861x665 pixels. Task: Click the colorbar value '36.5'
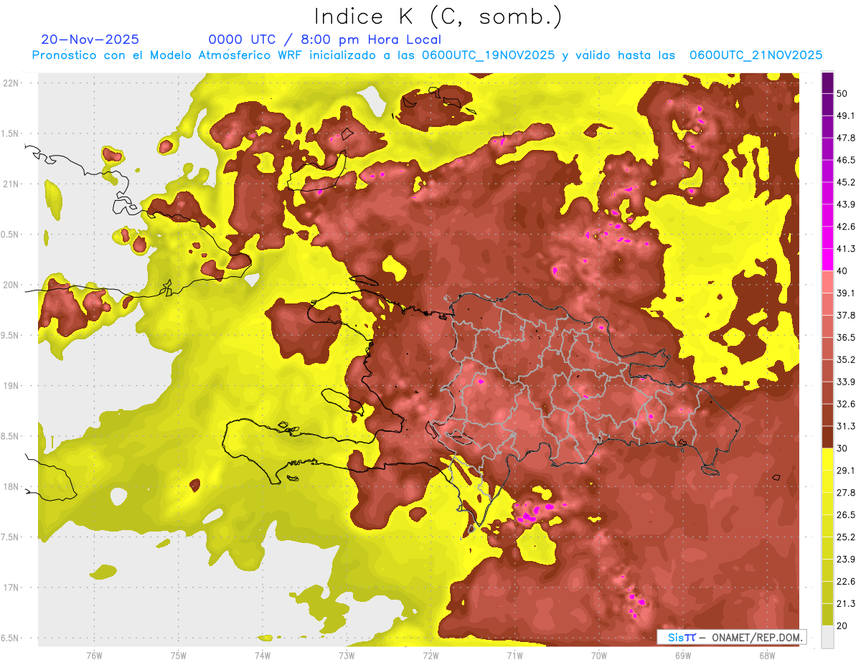pyautogui.click(x=845, y=337)
